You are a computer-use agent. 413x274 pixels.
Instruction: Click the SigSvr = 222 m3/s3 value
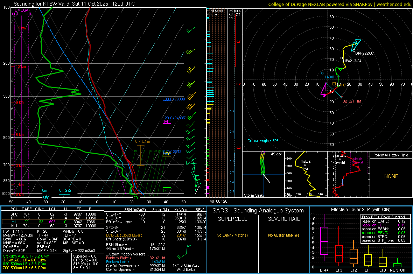79,251
